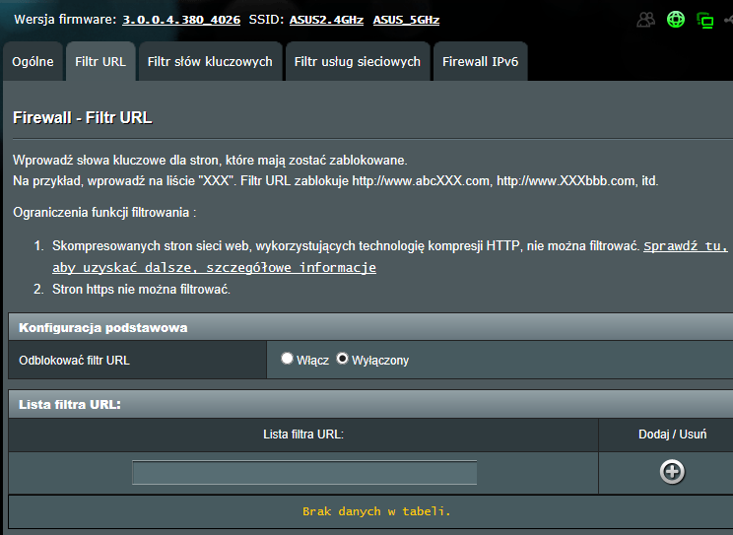Select the Włącz radio button

287,360
